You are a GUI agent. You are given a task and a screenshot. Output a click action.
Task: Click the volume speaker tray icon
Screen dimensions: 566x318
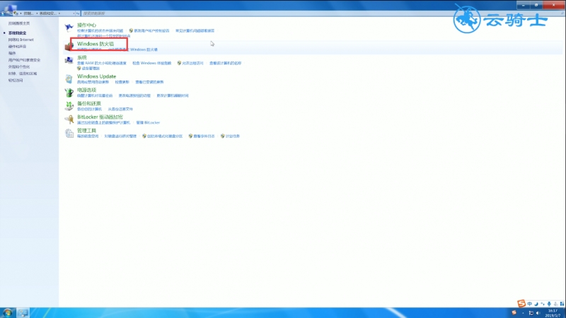pyautogui.click(x=538, y=313)
